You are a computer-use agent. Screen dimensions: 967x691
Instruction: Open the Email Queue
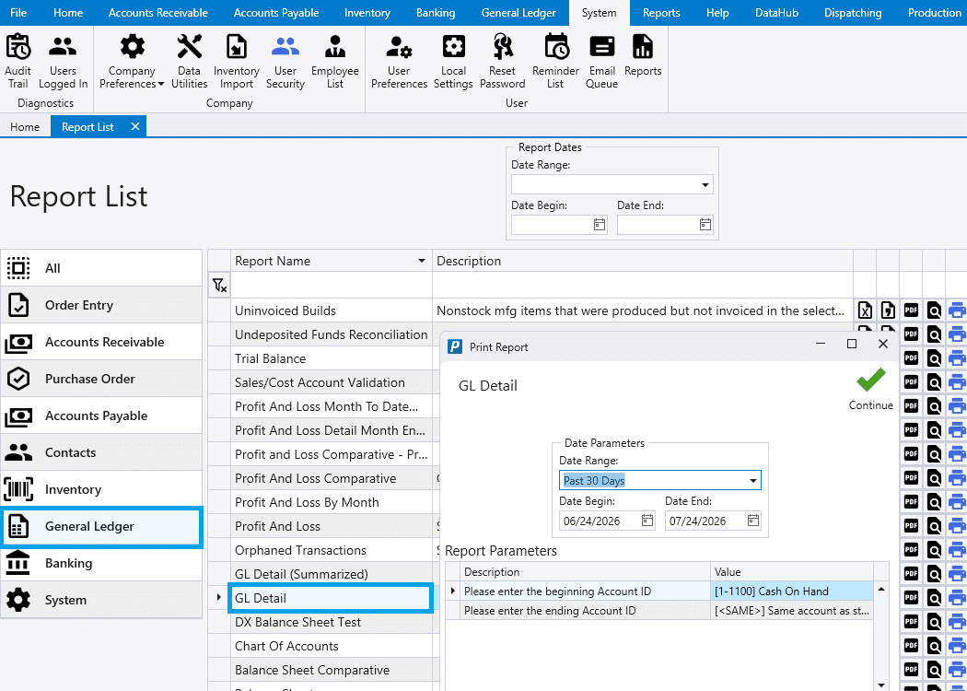pos(602,61)
